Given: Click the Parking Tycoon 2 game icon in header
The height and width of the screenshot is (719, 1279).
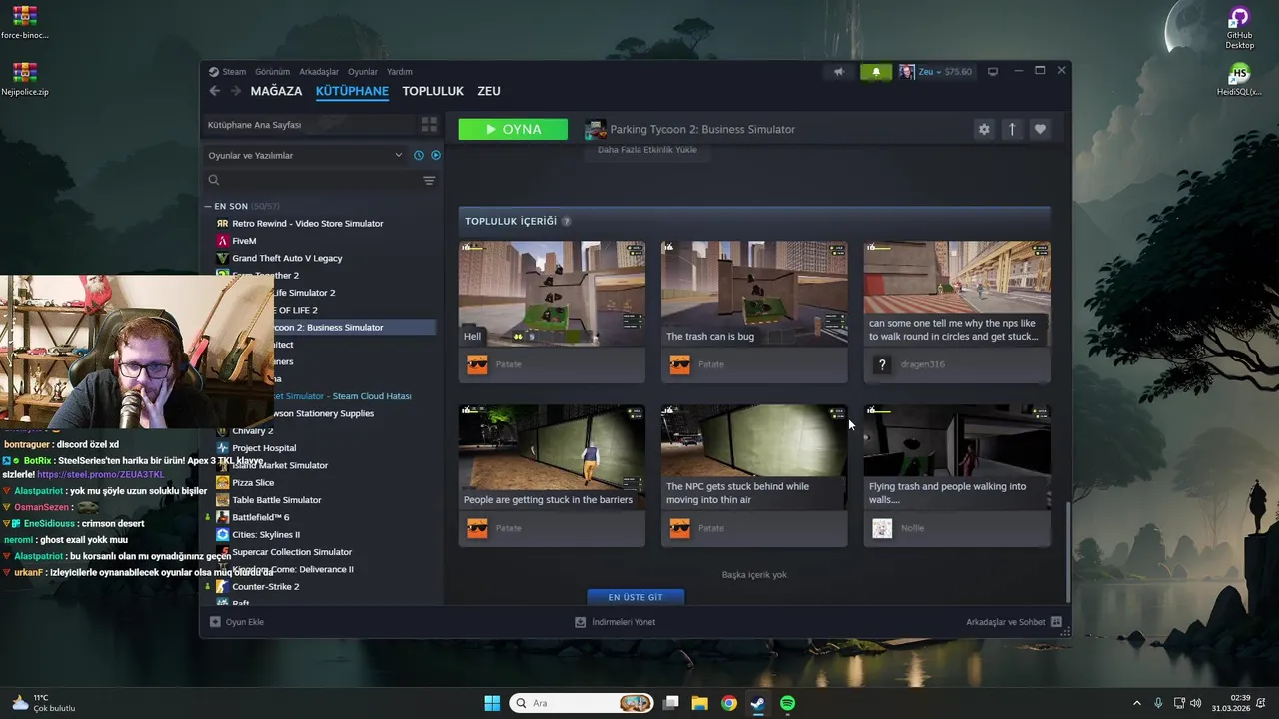Looking at the screenshot, I should click(596, 129).
